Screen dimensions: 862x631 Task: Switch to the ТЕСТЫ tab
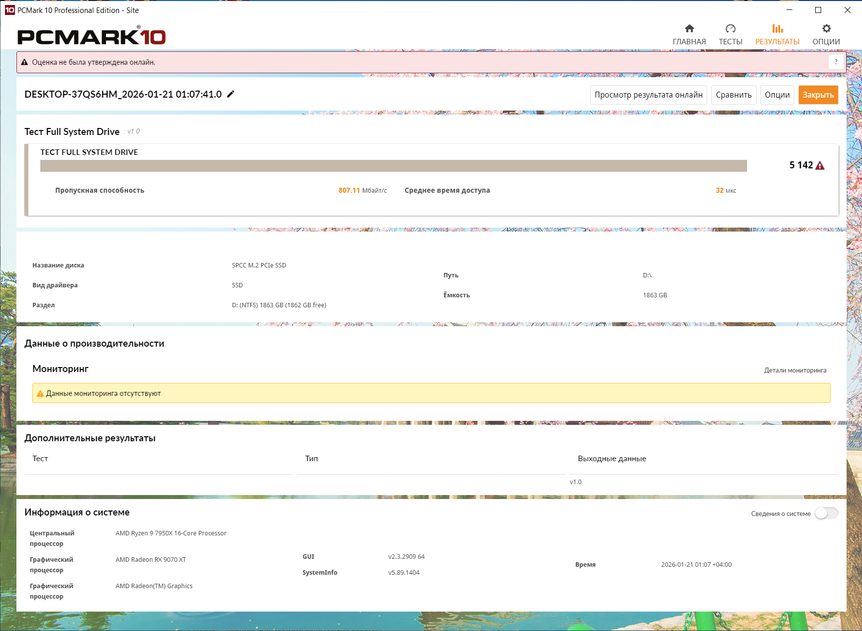click(x=731, y=35)
